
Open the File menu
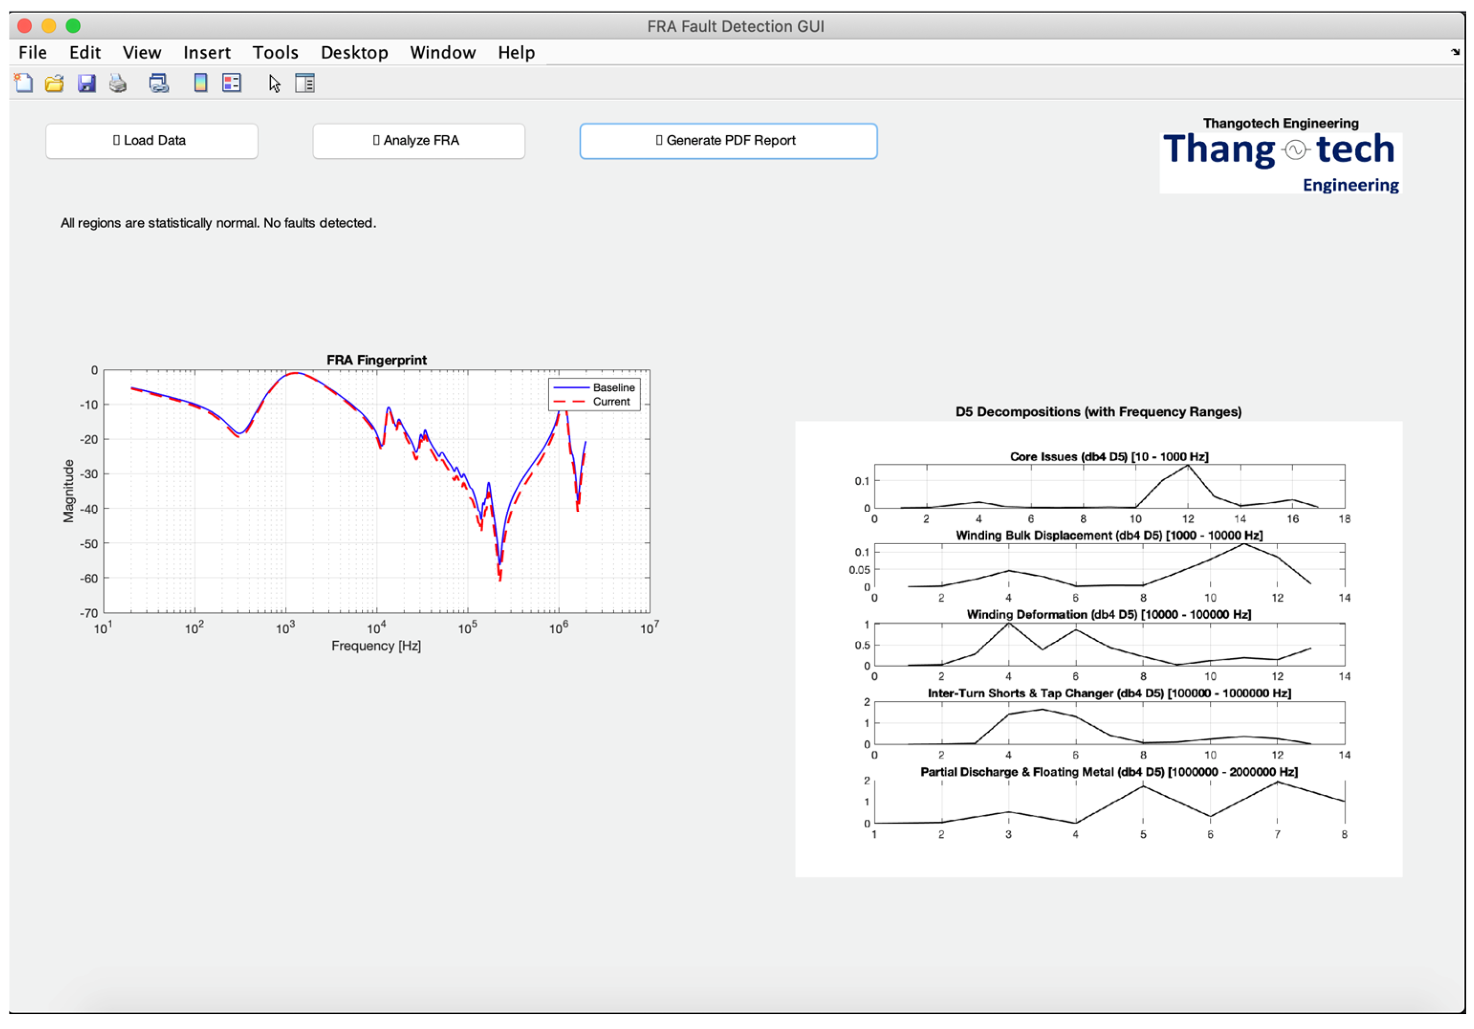click(33, 53)
